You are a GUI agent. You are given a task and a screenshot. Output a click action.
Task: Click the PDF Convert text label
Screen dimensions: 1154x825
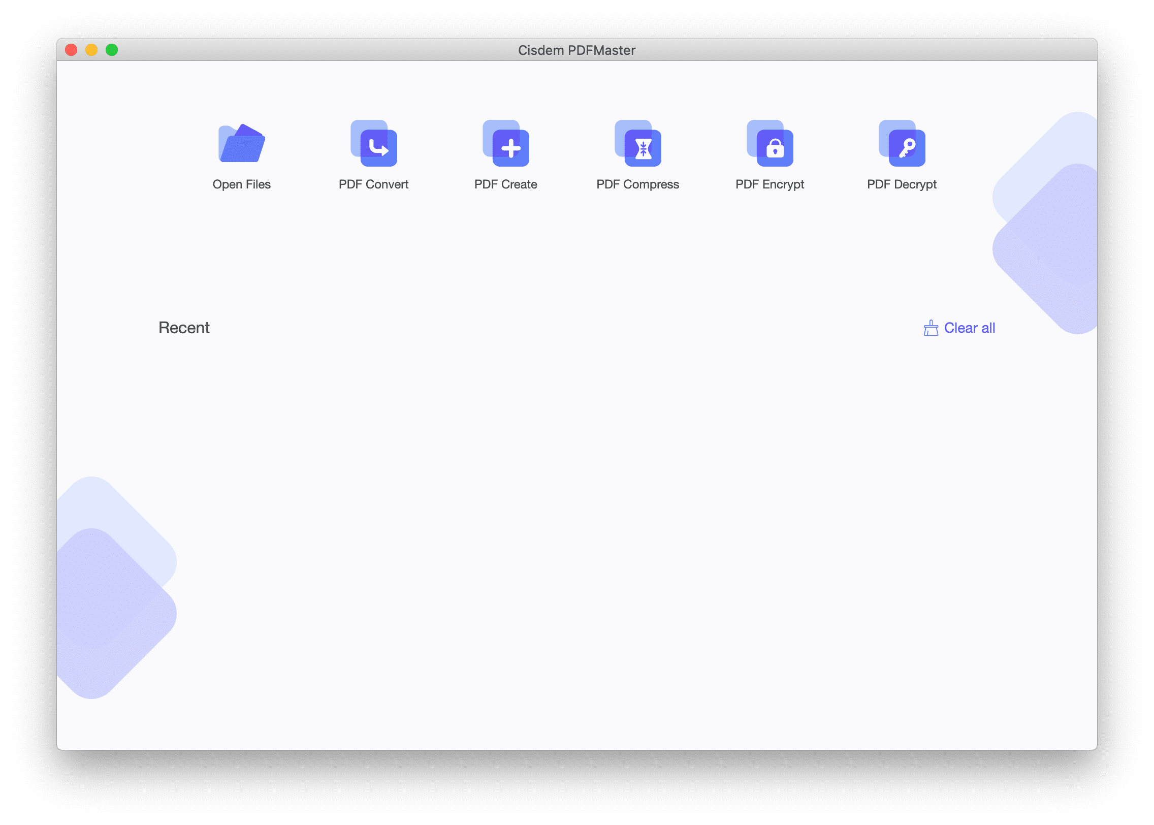374,184
